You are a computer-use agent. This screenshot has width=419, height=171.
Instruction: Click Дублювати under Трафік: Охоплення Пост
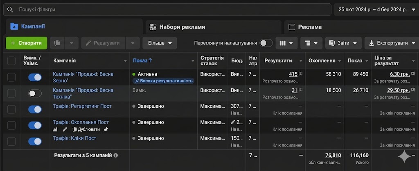tap(86, 129)
